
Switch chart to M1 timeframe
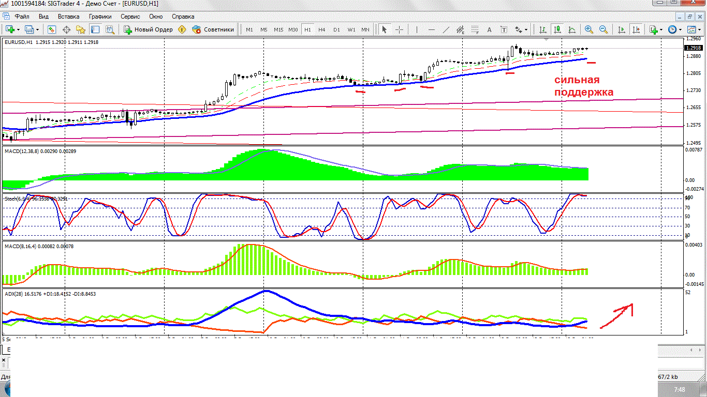[249, 29]
